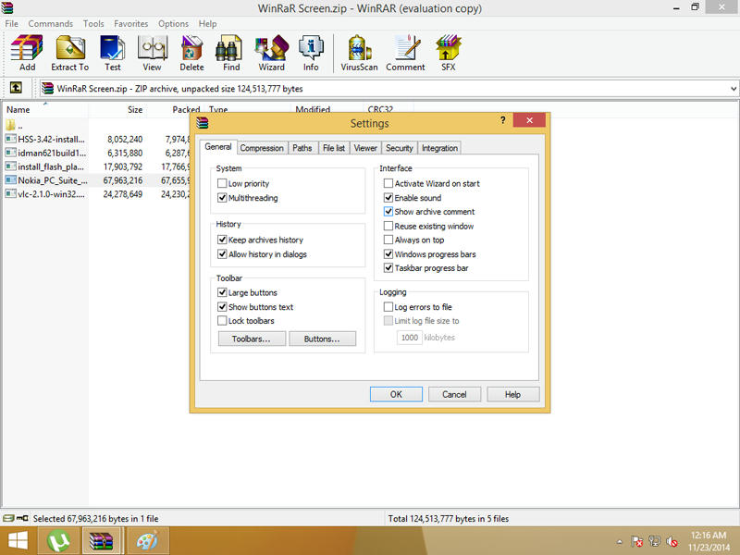740x555 pixels.
Task: Switch to the File list tab
Action: pos(334,148)
